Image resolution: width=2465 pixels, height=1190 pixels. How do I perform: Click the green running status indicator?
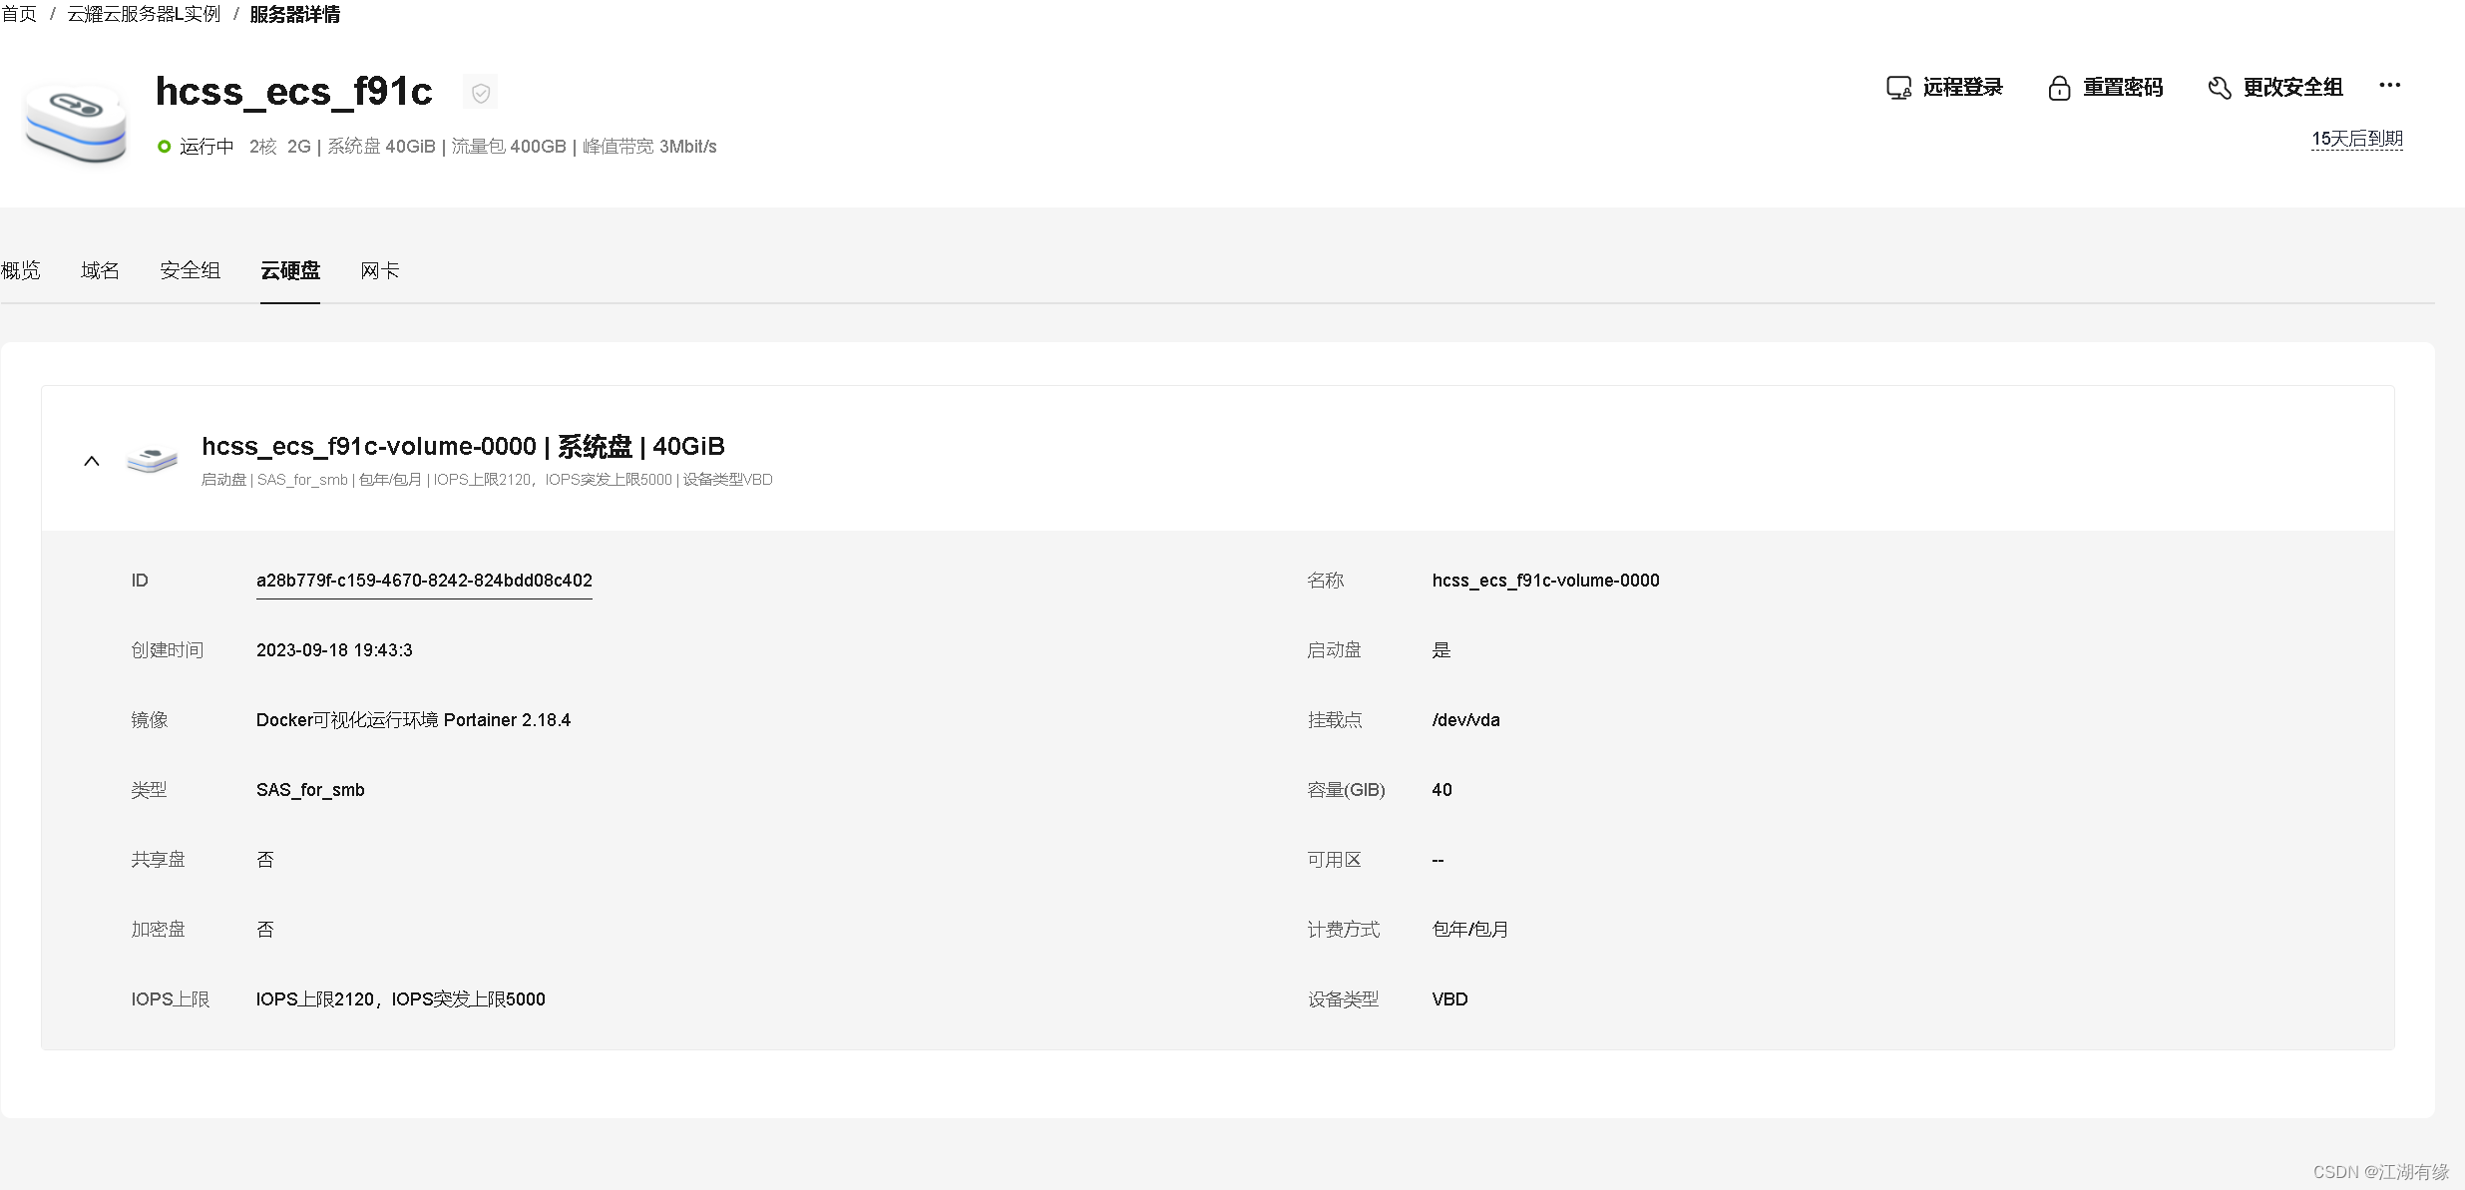tap(165, 147)
